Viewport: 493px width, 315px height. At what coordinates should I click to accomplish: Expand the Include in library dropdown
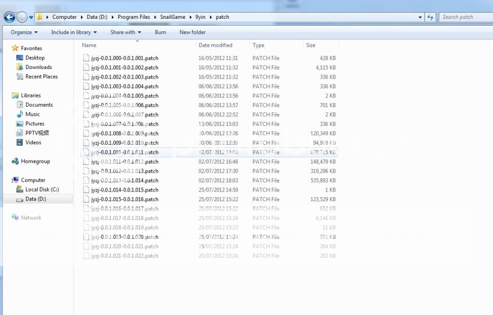pyautogui.click(x=74, y=32)
